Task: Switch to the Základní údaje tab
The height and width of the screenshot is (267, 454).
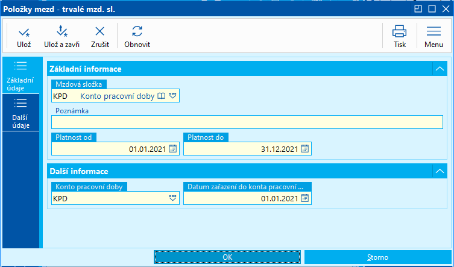Action: coord(20,75)
